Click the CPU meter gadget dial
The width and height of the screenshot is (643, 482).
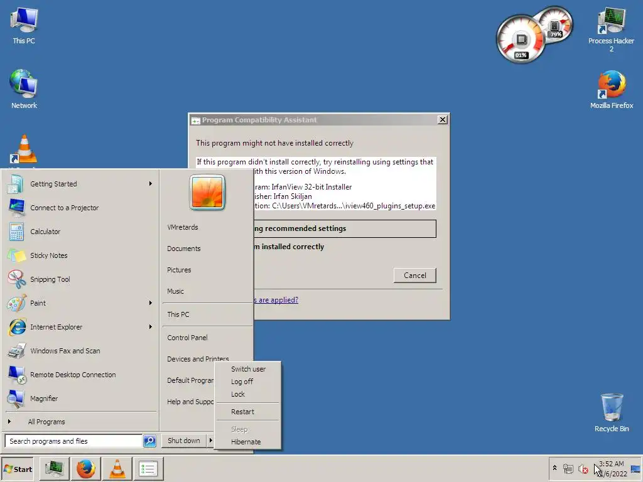point(521,40)
